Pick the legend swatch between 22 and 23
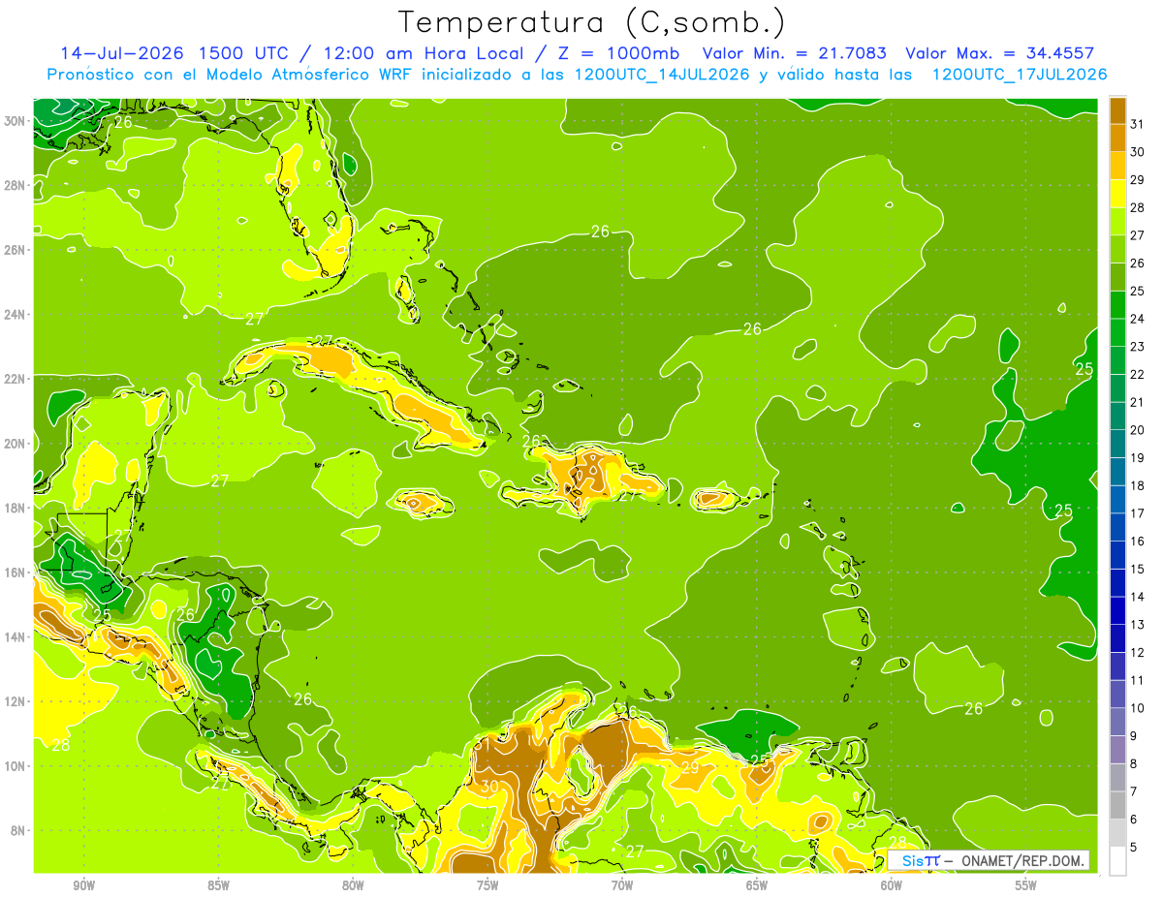Image resolution: width=1163 pixels, height=898 pixels. (1117, 360)
